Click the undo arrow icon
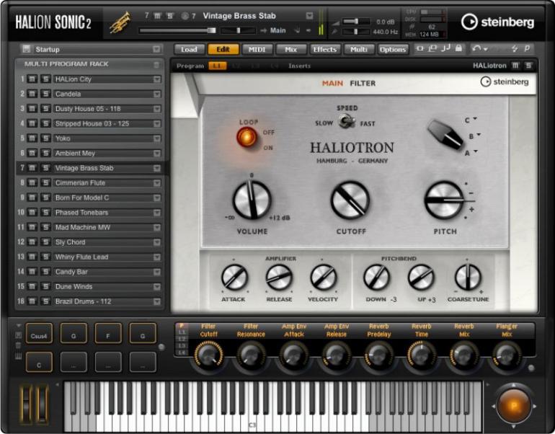The height and width of the screenshot is (434, 555). tap(476, 48)
